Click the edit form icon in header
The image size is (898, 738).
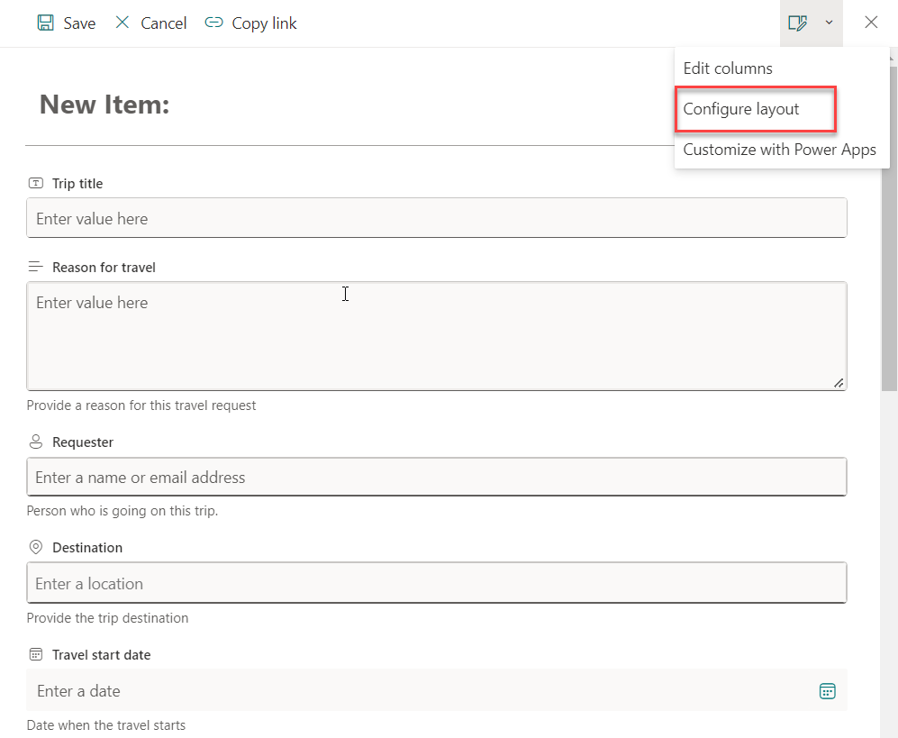click(797, 23)
